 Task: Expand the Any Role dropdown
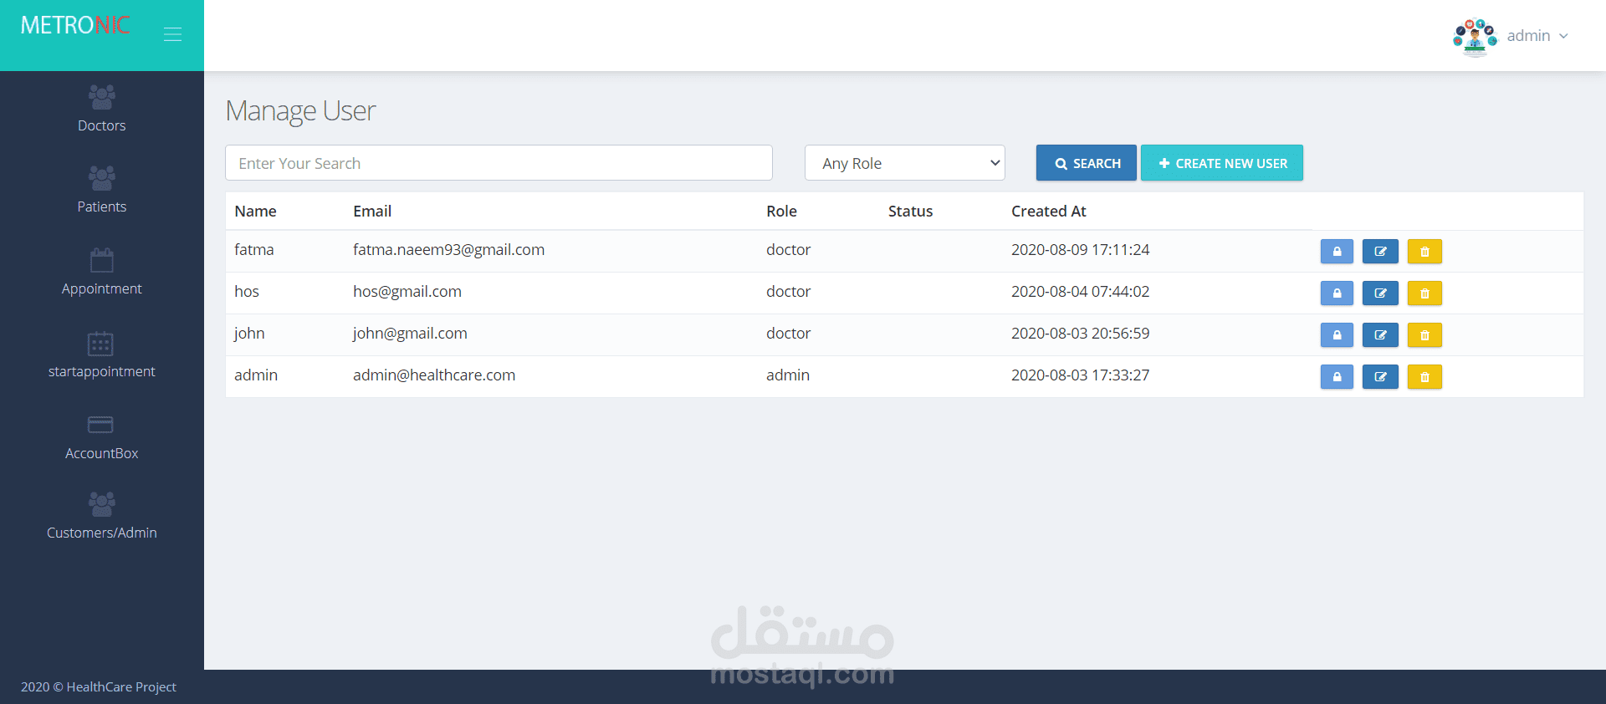[905, 163]
